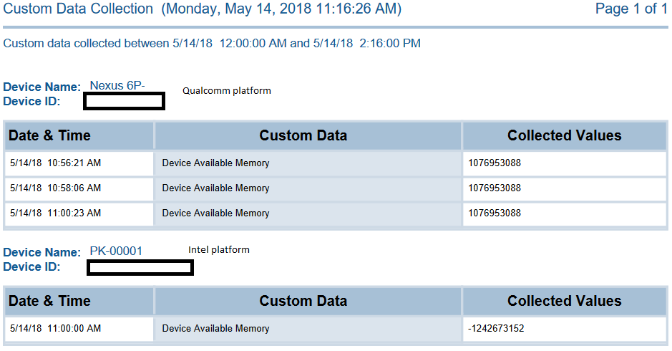The width and height of the screenshot is (672, 351).
Task: Click the Custom Data Collection report title
Action: [202, 9]
